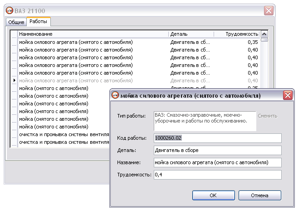Close the ВАЗ 21100 window

(269, 10)
